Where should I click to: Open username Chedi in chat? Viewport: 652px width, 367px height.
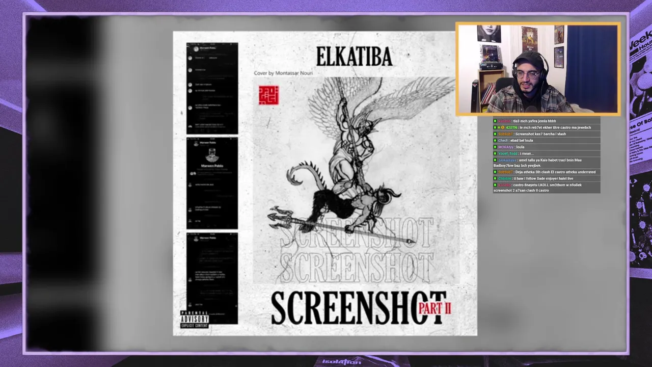pos(503,141)
